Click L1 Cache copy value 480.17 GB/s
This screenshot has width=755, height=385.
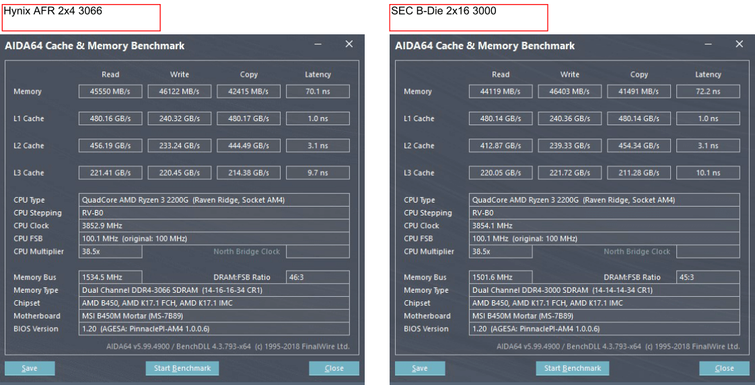[x=248, y=118]
